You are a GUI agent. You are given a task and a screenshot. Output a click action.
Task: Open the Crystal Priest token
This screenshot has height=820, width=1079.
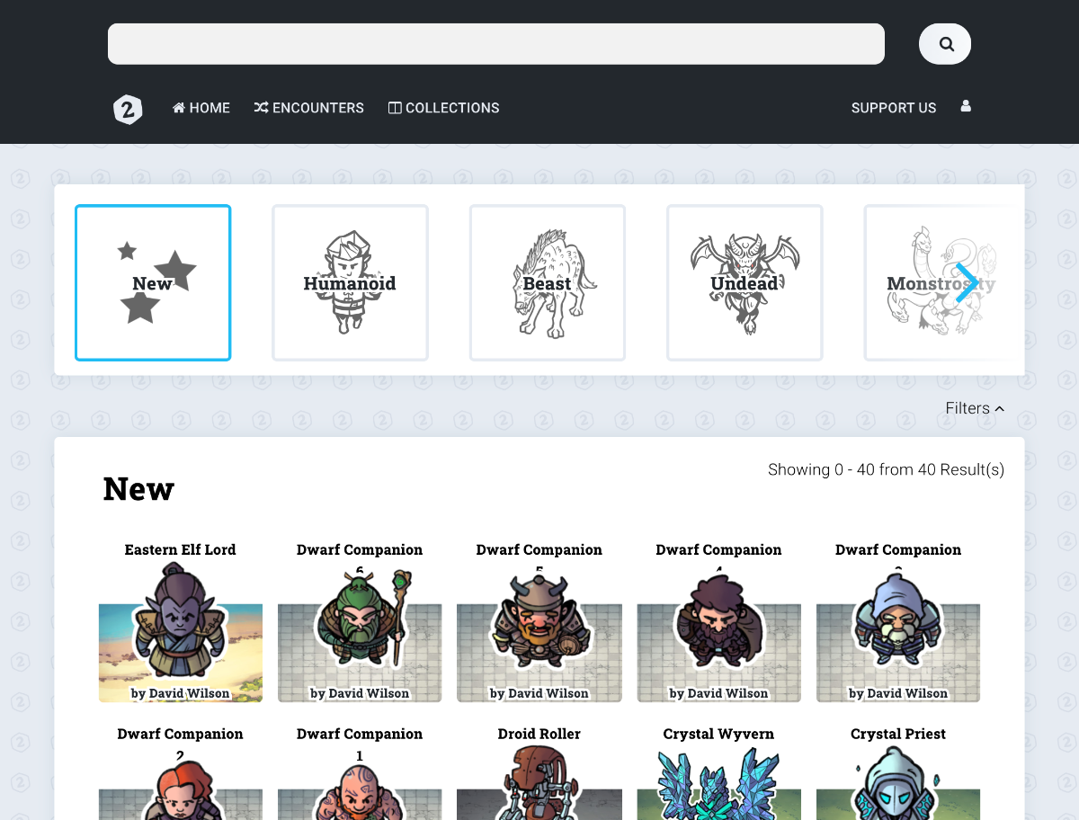coord(898,784)
